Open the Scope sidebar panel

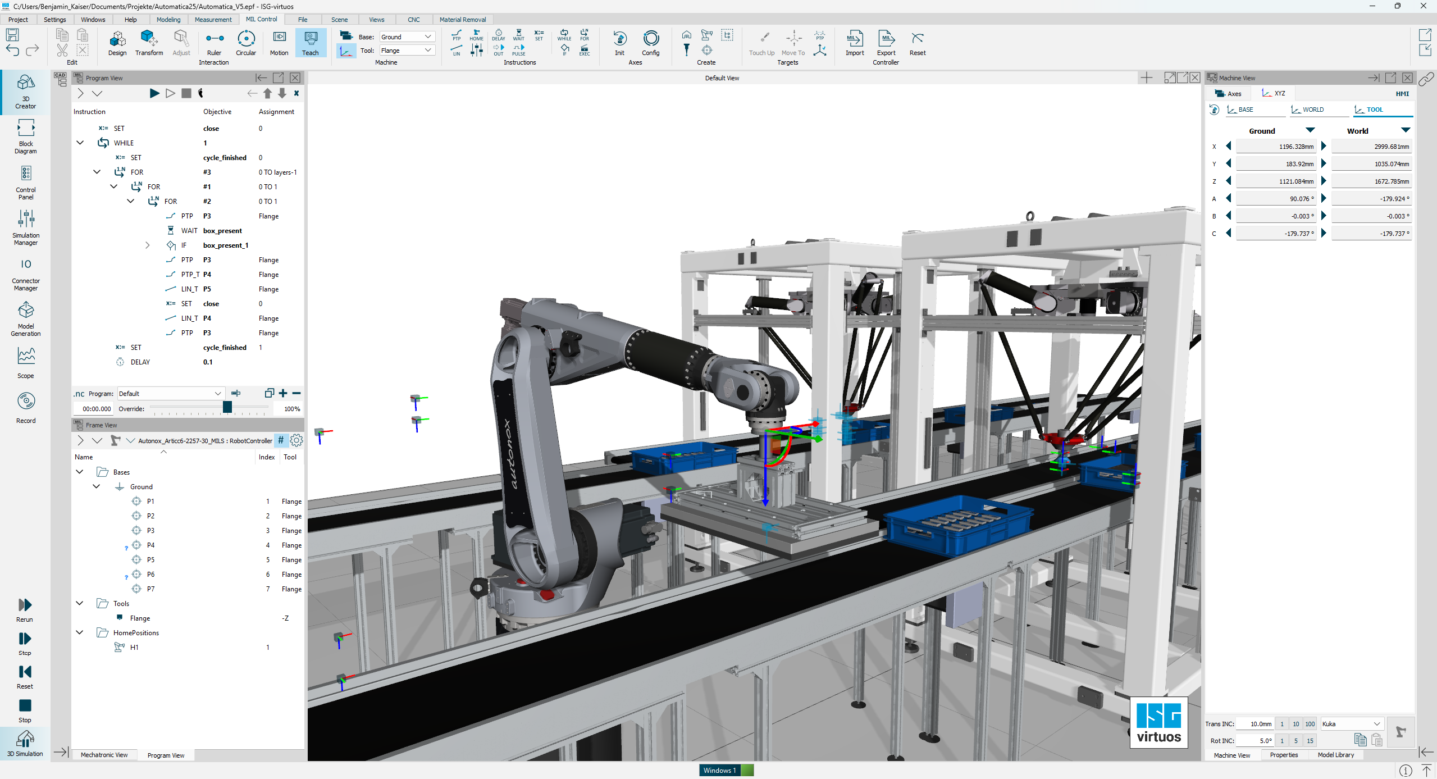click(x=26, y=362)
